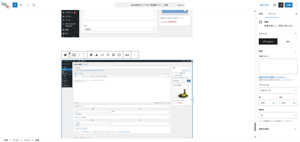The height and width of the screenshot is (142, 300).
Task: Undo the last change
Action: (x=21, y=5)
